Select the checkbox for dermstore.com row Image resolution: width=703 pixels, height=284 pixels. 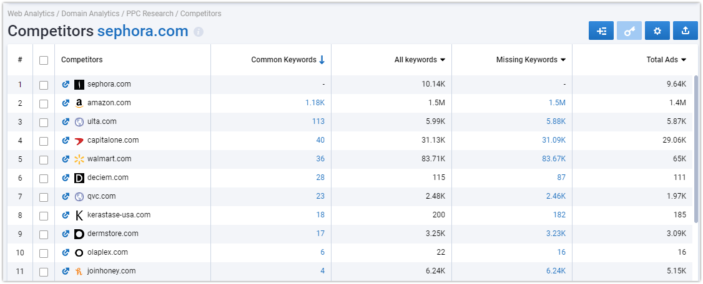(x=44, y=234)
